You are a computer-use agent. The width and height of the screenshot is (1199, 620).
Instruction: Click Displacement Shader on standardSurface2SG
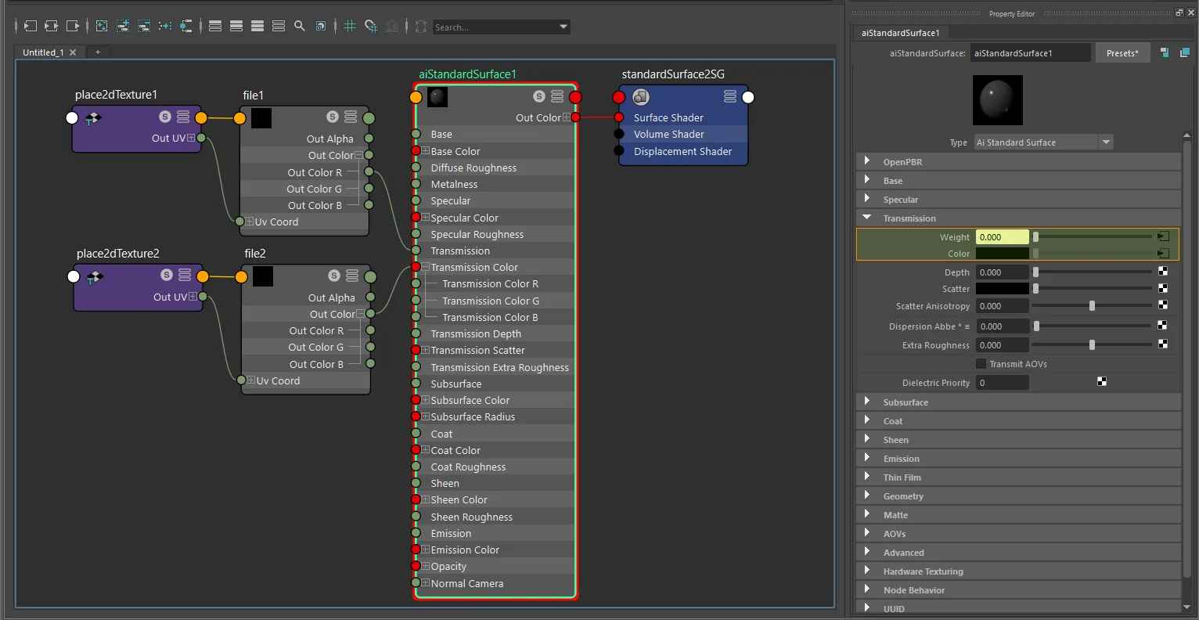point(682,151)
